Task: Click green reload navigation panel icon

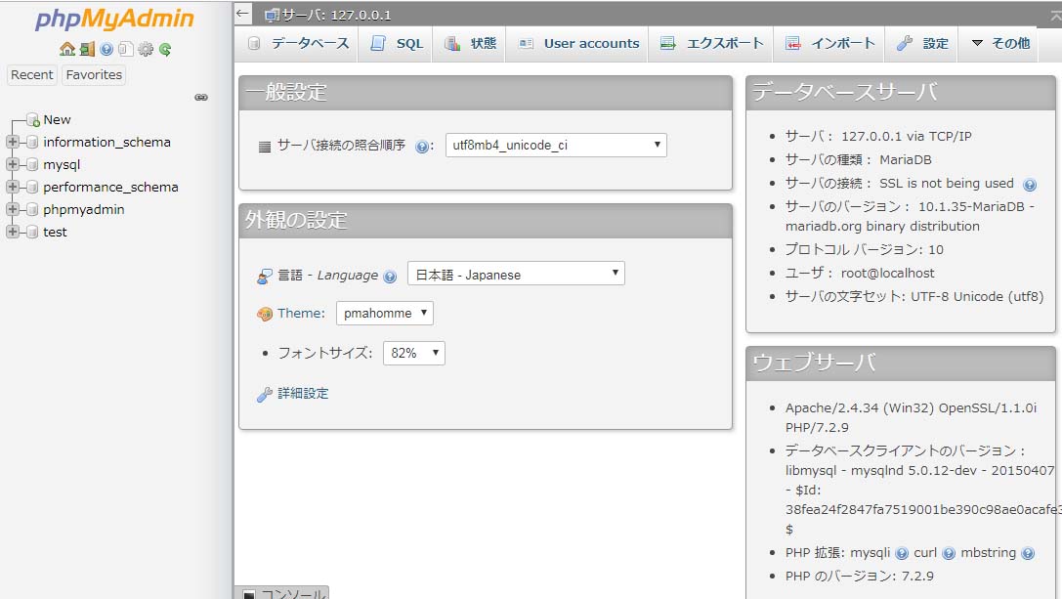Action: [x=165, y=49]
